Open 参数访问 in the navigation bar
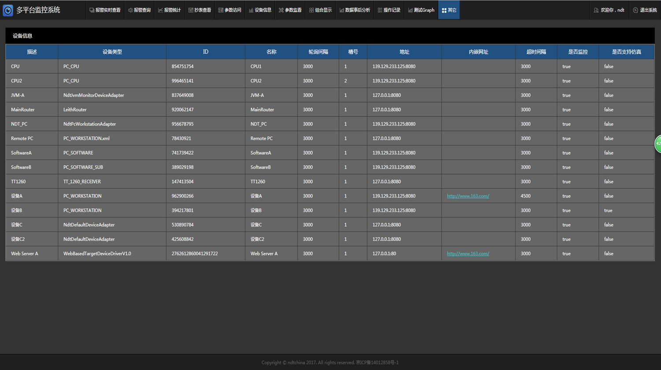Image resolution: width=661 pixels, height=370 pixels. pyautogui.click(x=230, y=10)
